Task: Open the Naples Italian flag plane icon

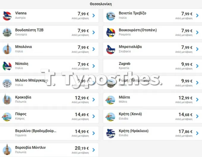Action: coord(7,66)
